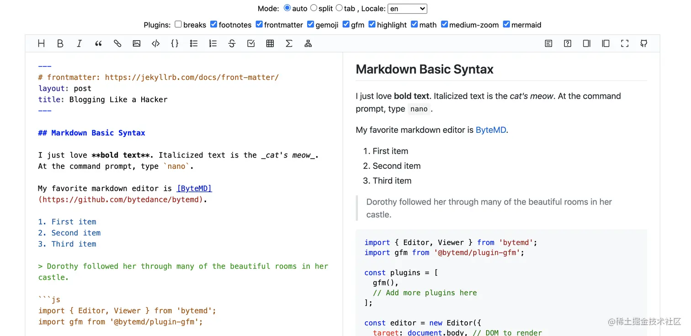Screen dimensions: 691x336
Task: Click the Markdown Basic Syntax preview heading
Action: [425, 69]
